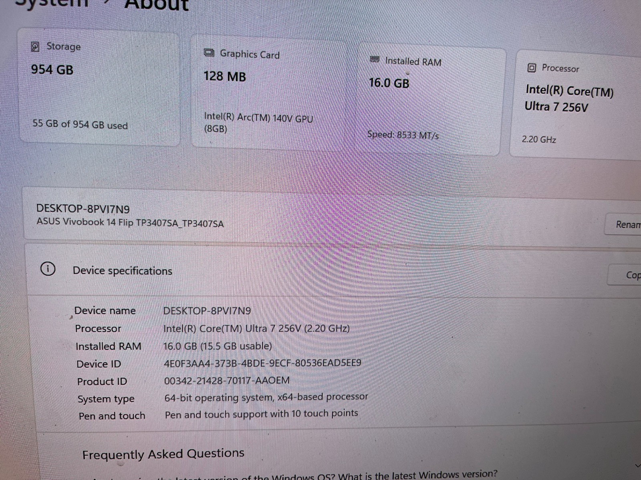Click the Intel(R) Core(TM) Ultra 7 256V card title

(x=569, y=98)
